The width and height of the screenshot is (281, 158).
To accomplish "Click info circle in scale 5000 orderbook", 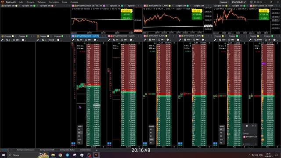I will click(x=274, y=40).
